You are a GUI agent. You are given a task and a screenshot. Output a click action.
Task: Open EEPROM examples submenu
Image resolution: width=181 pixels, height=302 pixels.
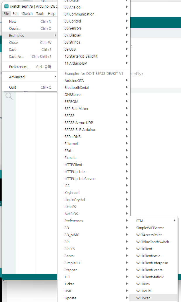94,101
